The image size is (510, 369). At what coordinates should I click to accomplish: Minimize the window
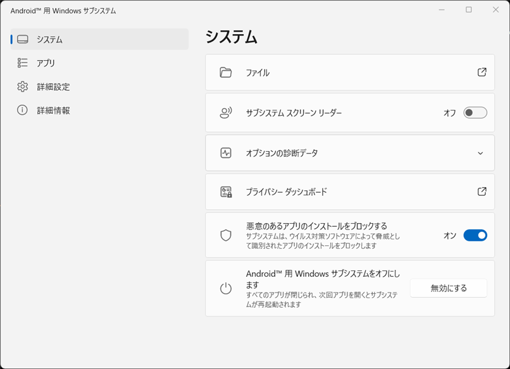(442, 9)
